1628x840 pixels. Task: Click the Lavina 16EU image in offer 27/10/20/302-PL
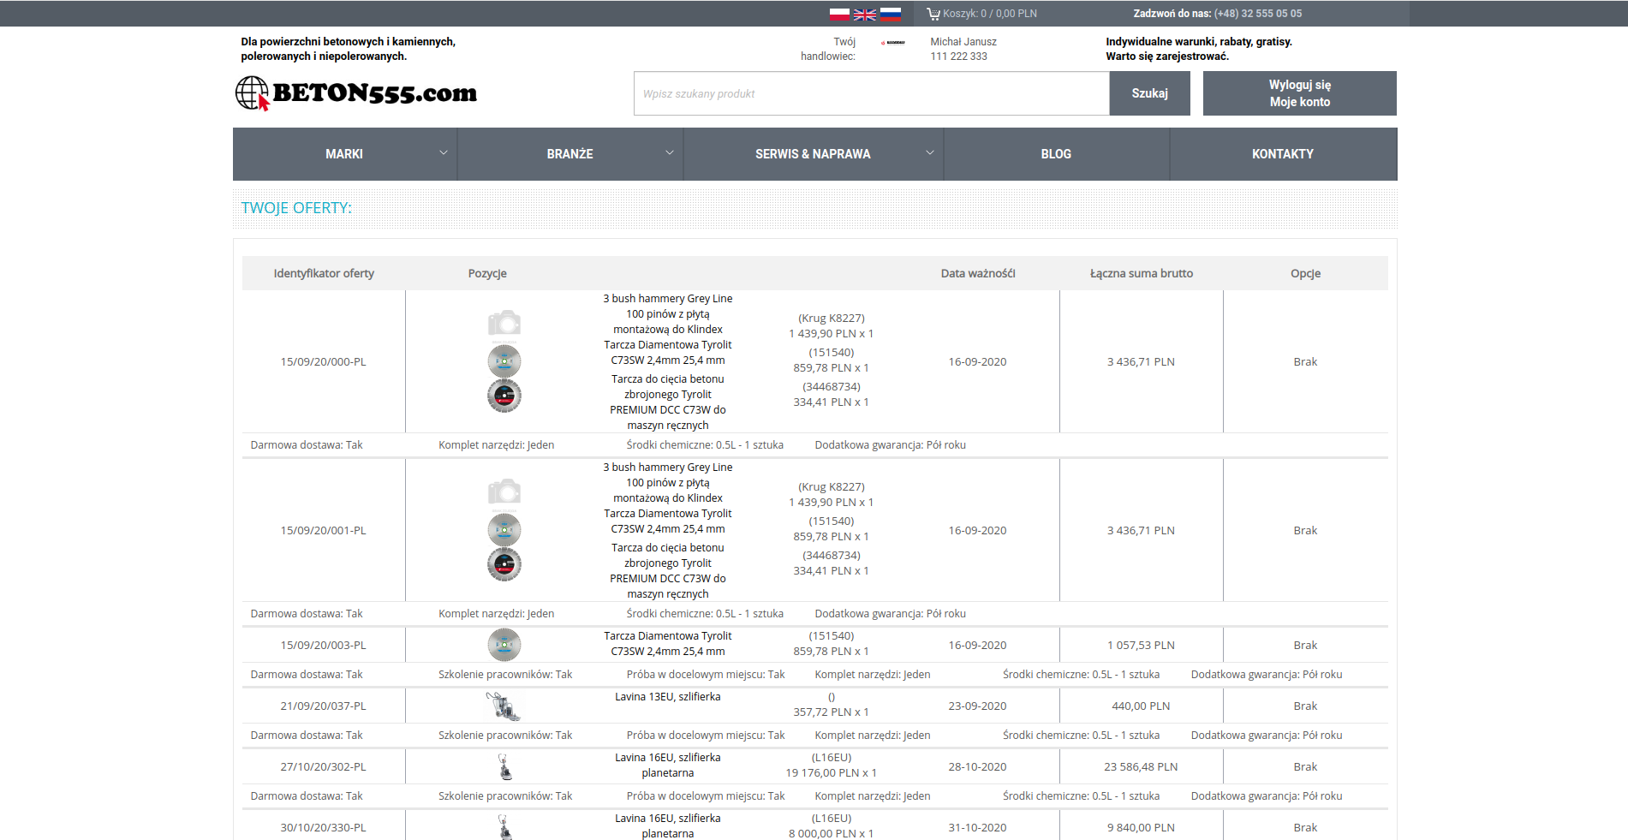[504, 766]
